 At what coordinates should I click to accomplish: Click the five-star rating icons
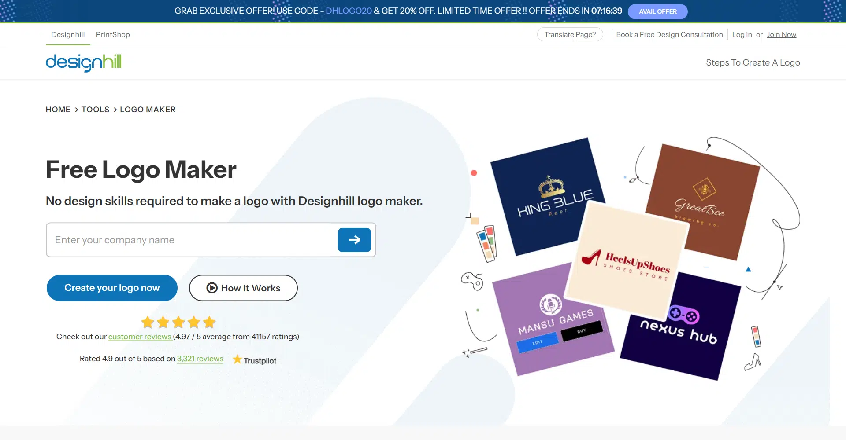point(178,322)
